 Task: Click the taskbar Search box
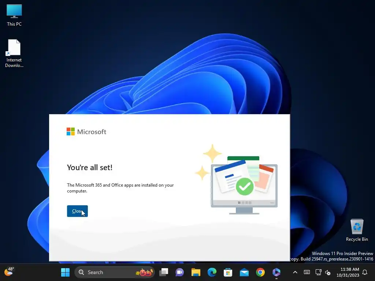pos(115,272)
